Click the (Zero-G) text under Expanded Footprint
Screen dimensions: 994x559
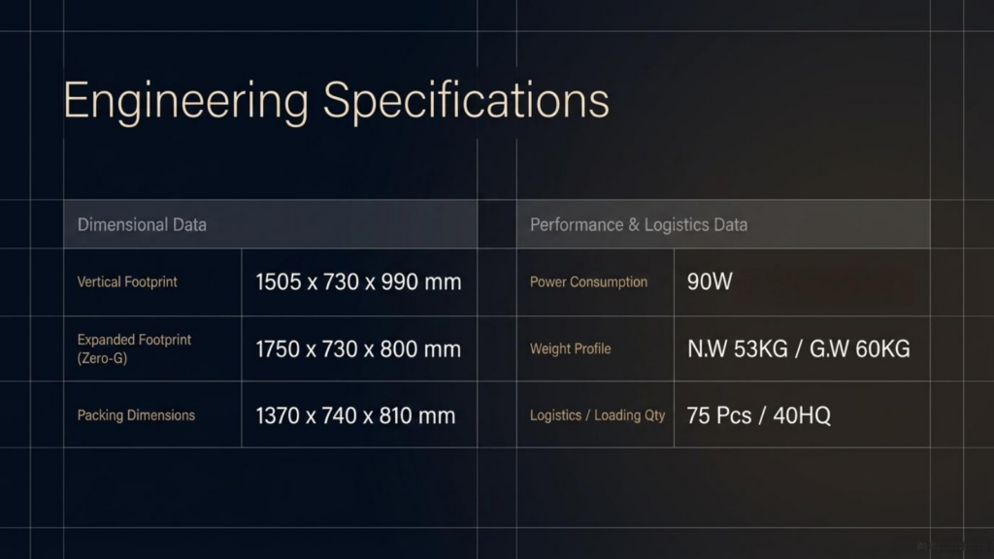102,358
